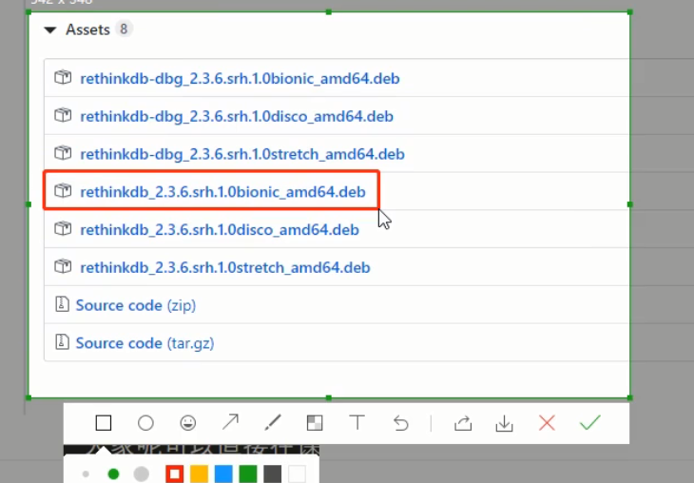Click zip file icon beside Source code (zip)
The image size is (694, 483).
pos(62,304)
